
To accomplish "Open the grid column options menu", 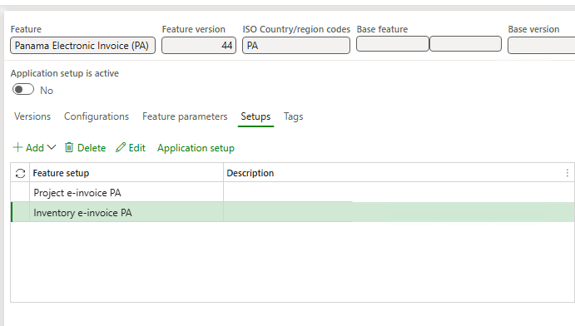I will click(567, 173).
